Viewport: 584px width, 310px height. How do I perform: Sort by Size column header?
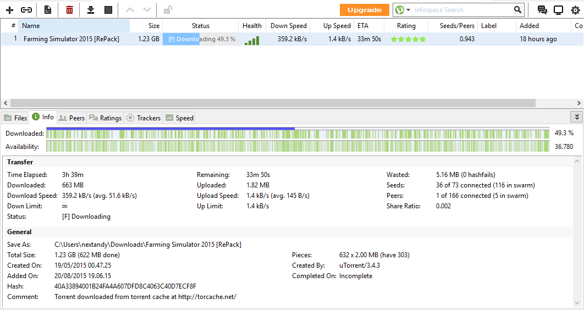click(x=146, y=26)
